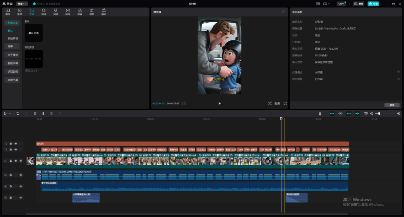Hide the second text subtitle track
The height and width of the screenshot is (217, 404).
click(x=16, y=149)
